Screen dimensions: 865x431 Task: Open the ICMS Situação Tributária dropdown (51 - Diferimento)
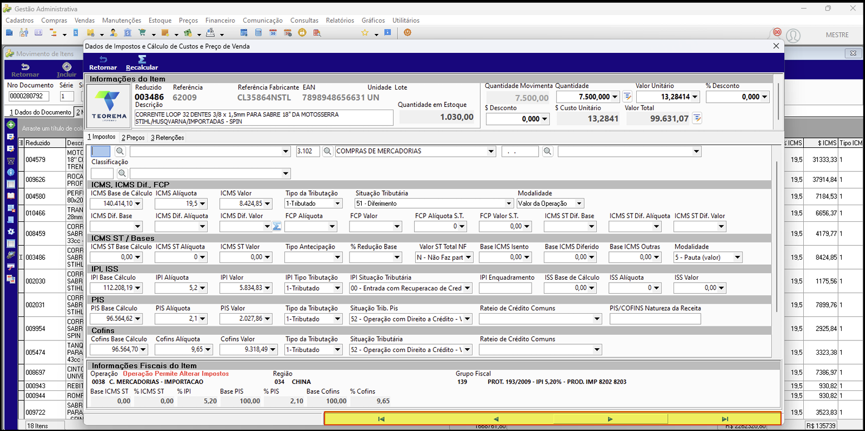(509, 204)
